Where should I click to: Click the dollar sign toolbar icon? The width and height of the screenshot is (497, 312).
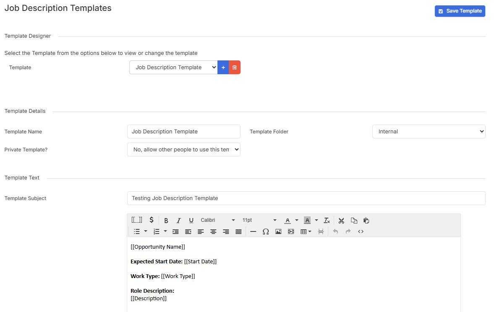click(x=152, y=220)
